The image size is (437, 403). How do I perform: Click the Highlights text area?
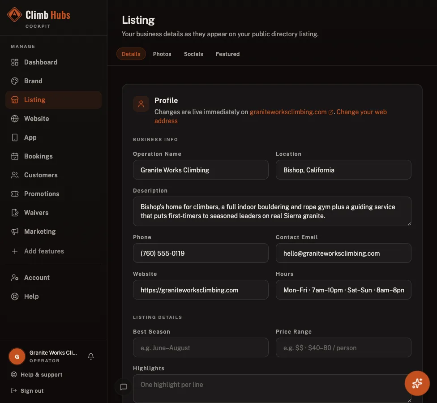tap(272, 389)
